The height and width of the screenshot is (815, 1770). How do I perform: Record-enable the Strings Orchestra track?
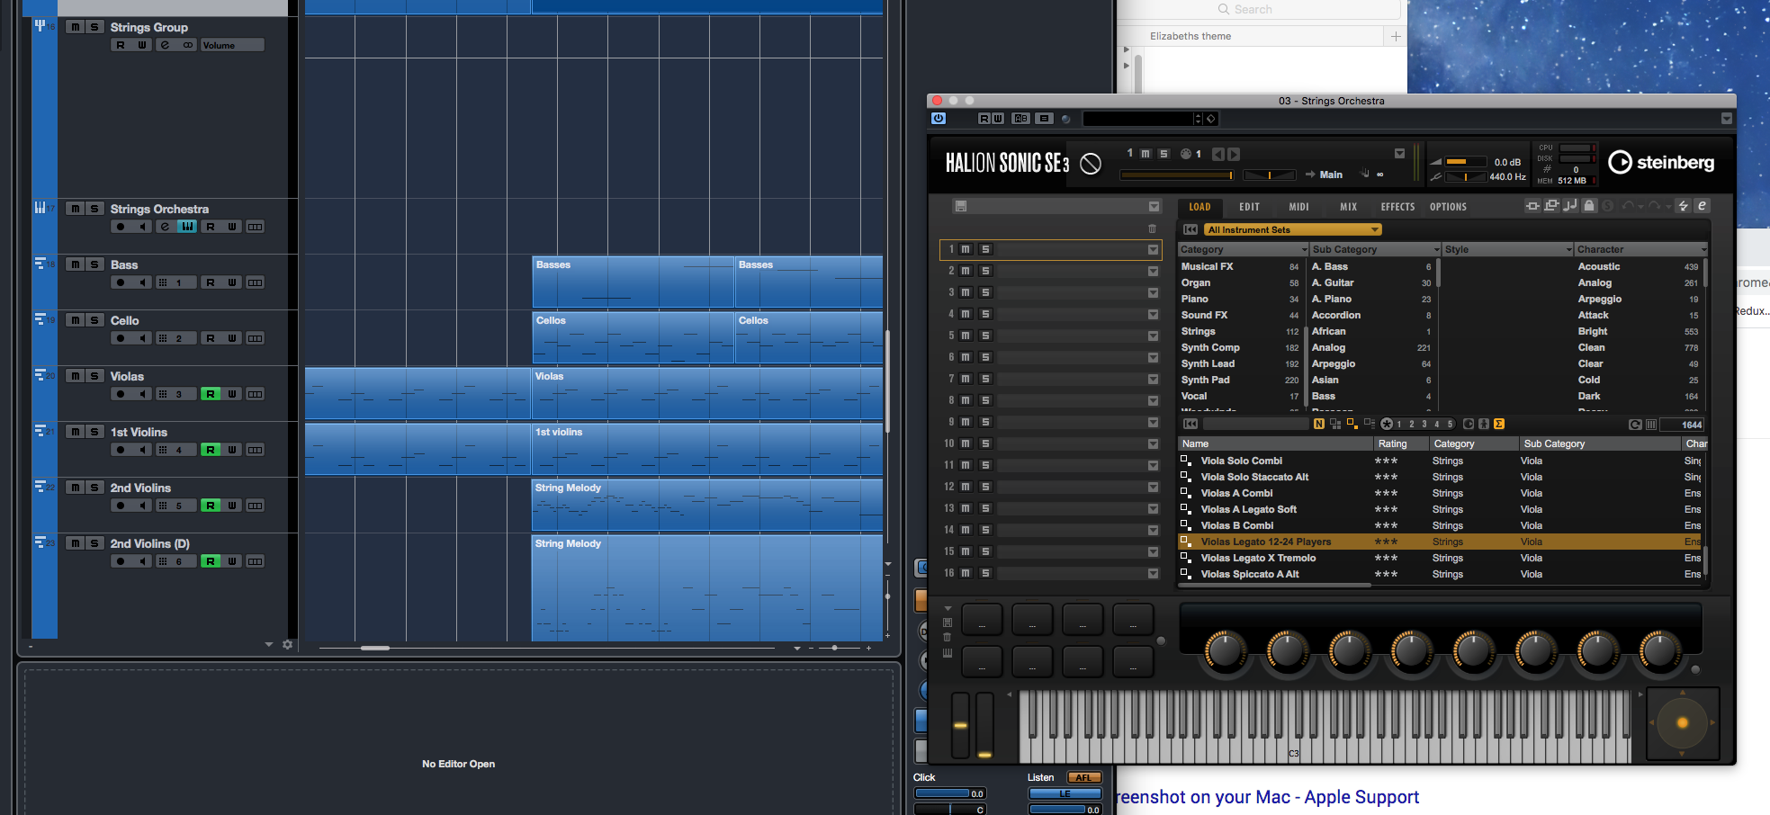(x=121, y=227)
